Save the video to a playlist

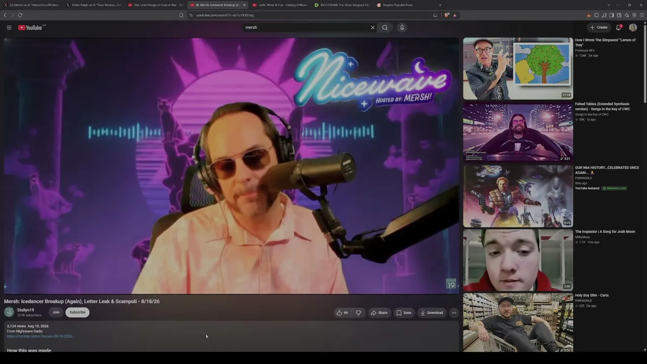403,312
